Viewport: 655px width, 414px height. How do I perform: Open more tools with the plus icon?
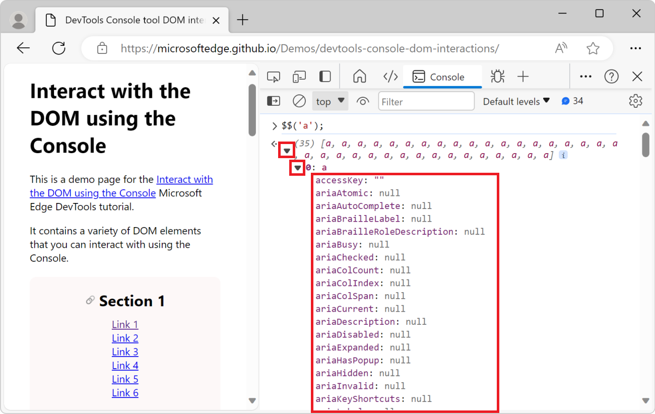(523, 77)
